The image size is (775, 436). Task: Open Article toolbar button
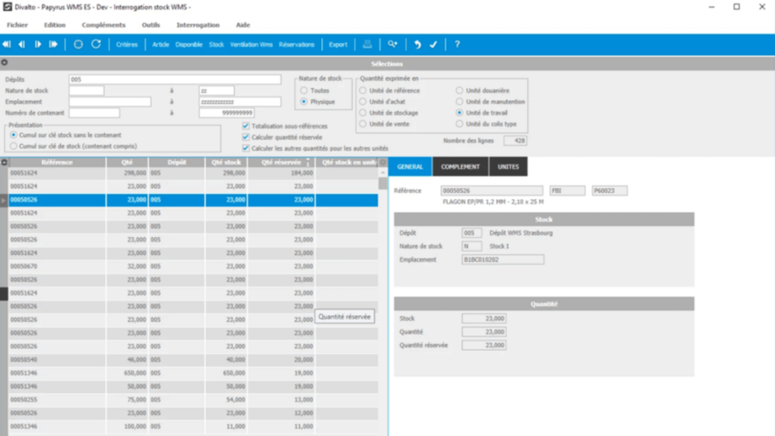[161, 45]
